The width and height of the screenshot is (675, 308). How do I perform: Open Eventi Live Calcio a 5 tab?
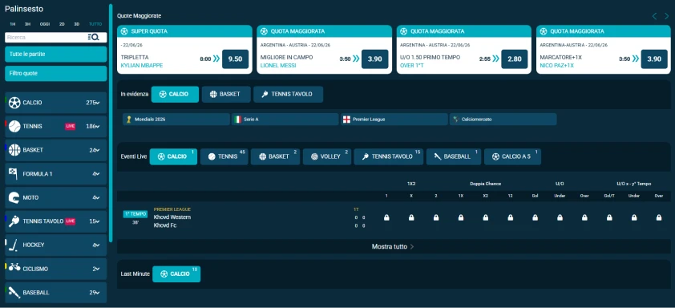pos(512,156)
